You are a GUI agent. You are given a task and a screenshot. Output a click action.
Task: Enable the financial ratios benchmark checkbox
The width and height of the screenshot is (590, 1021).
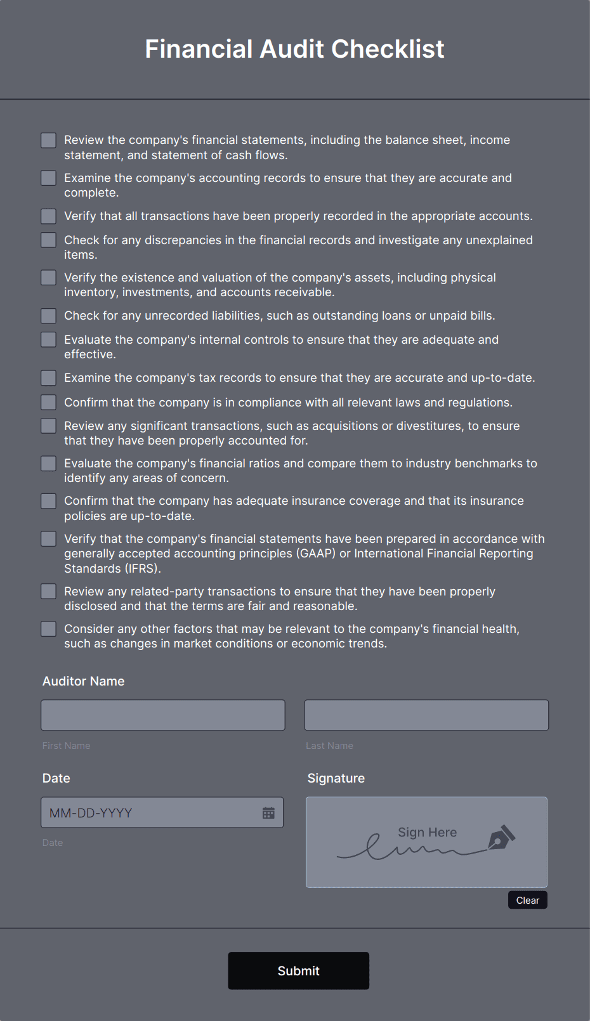(48, 463)
